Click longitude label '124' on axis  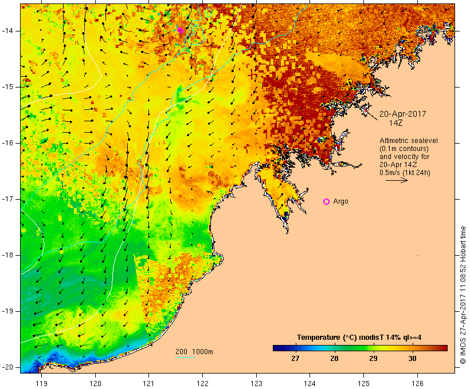[310, 383]
